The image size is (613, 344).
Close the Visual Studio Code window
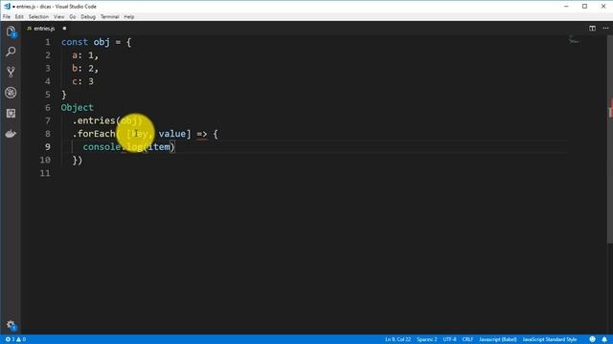pyautogui.click(x=603, y=7)
